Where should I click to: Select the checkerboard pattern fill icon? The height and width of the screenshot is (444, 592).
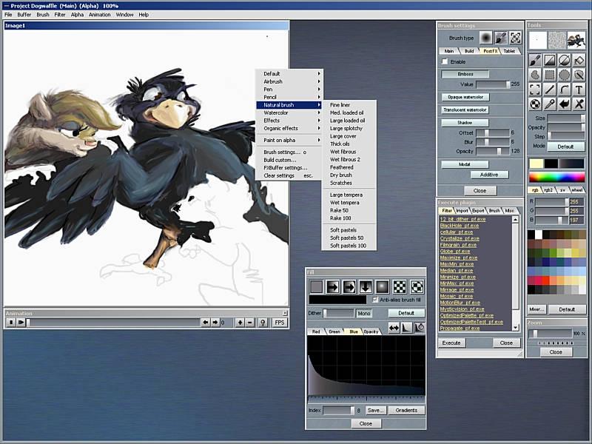400,286
